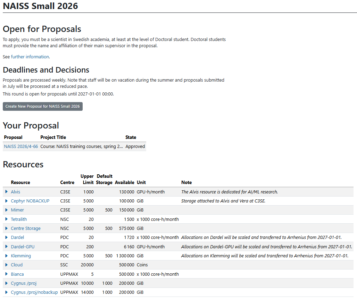
Task: Expand Cygnus /proj/nobackup details
Action: 6,292
